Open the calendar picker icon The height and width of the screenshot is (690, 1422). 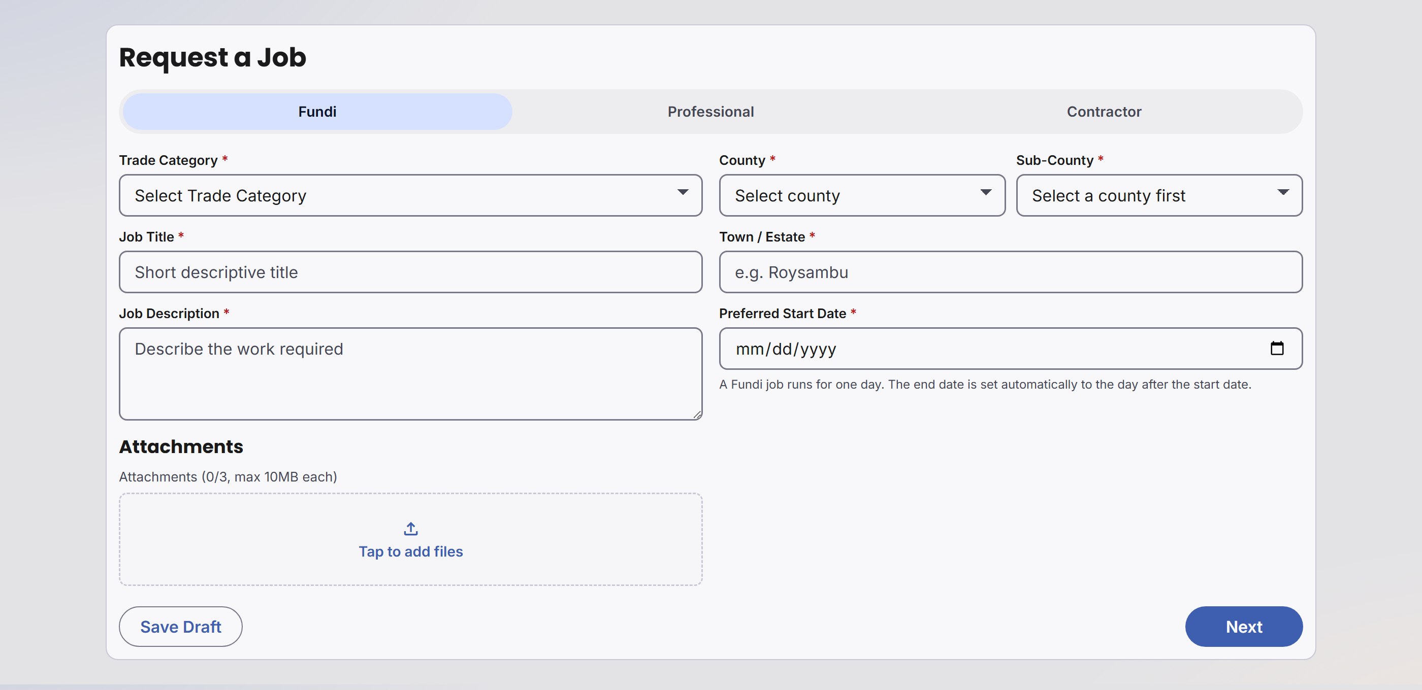tap(1277, 348)
